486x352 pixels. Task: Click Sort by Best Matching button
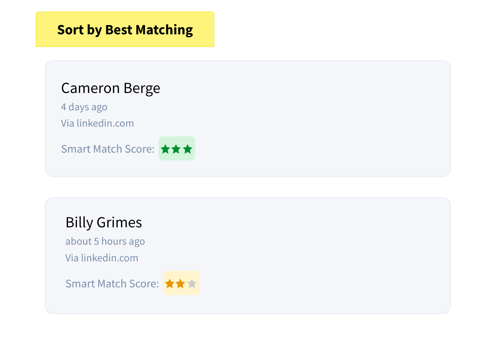125,30
